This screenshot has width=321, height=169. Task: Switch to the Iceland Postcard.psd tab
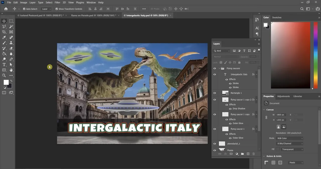click(40, 15)
